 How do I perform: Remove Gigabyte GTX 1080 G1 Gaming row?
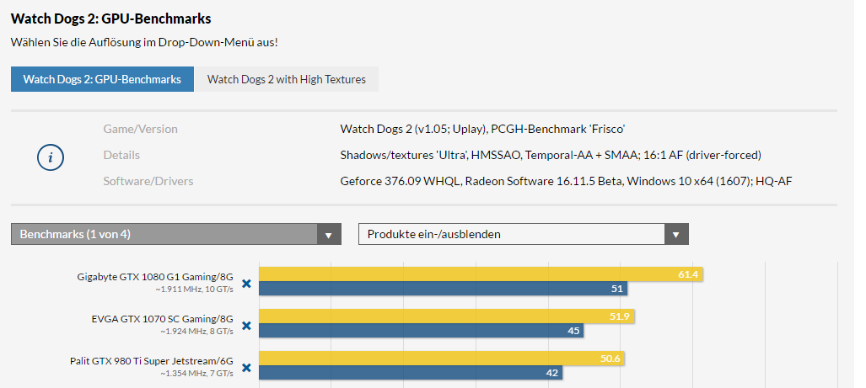pos(246,284)
